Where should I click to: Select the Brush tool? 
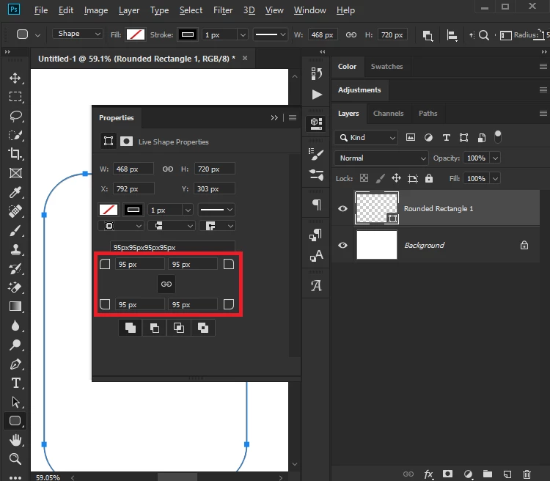15,230
